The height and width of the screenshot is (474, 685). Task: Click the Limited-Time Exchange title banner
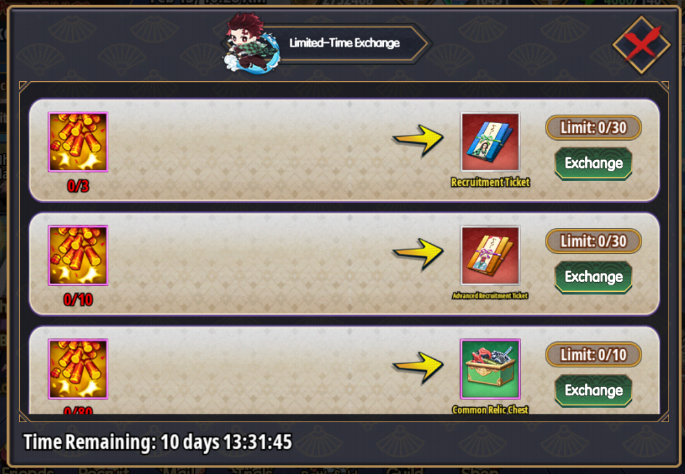tap(344, 43)
